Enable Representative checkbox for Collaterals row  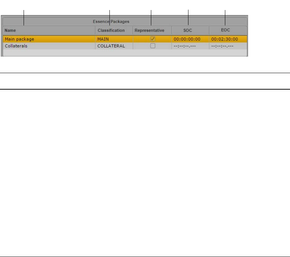[153, 46]
